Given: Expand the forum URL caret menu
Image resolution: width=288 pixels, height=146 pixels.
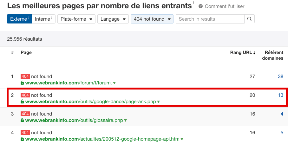Looking at the screenshot, I should (x=115, y=83).
